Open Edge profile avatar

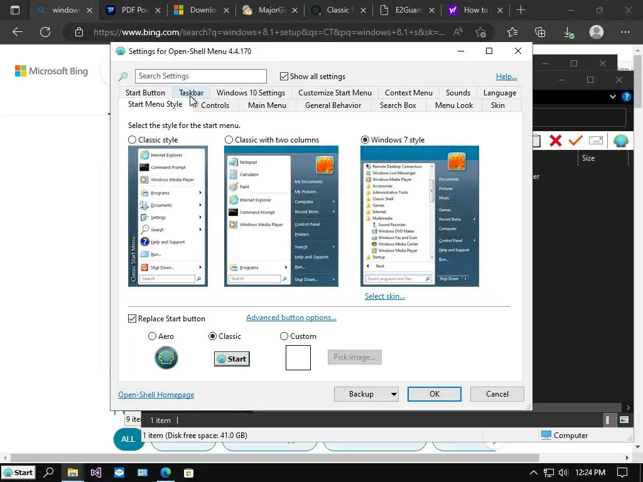(597, 32)
